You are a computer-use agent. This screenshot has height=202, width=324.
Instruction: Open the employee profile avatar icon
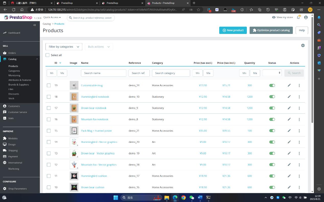click(x=306, y=17)
